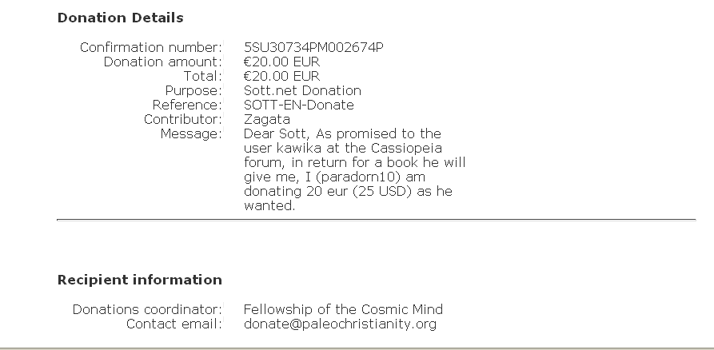Click the Contributor label

coord(182,120)
